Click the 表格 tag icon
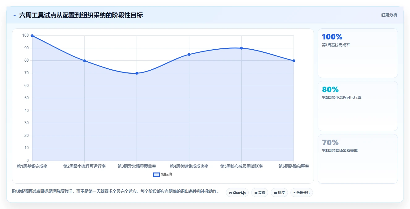Image resolution: width=410 pixels, height=209 pixels. pos(256,193)
